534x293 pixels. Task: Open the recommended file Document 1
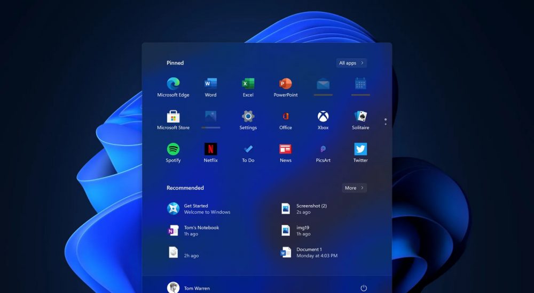(310, 253)
